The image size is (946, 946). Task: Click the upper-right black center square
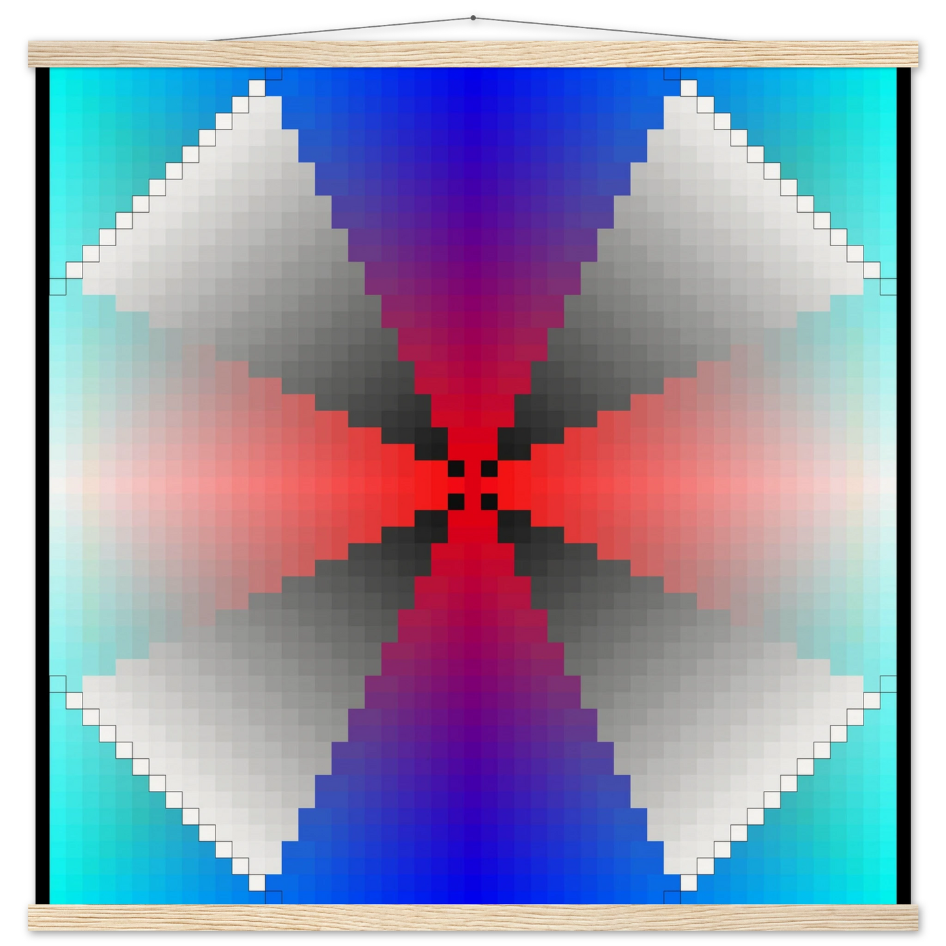(489, 469)
